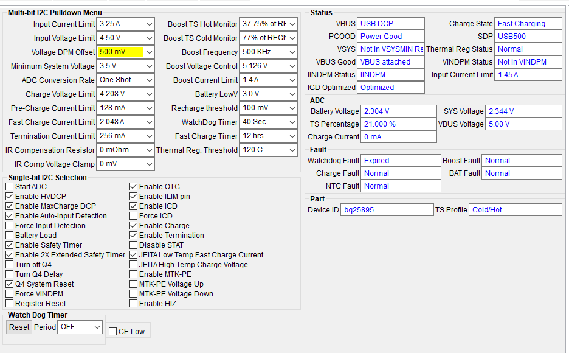Open Termination Current Limit dropdown
Screen dimensions: 569x353
point(125,136)
